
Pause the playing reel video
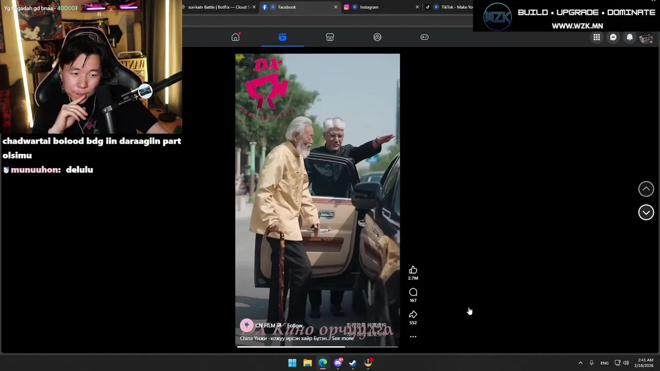click(x=317, y=200)
